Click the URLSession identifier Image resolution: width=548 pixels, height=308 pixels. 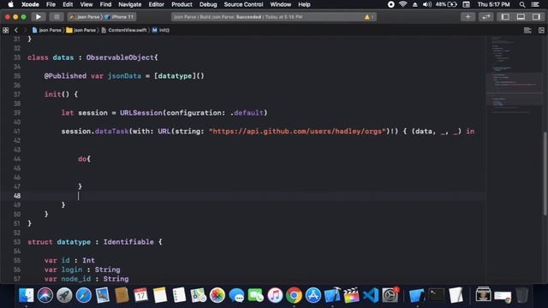point(141,113)
